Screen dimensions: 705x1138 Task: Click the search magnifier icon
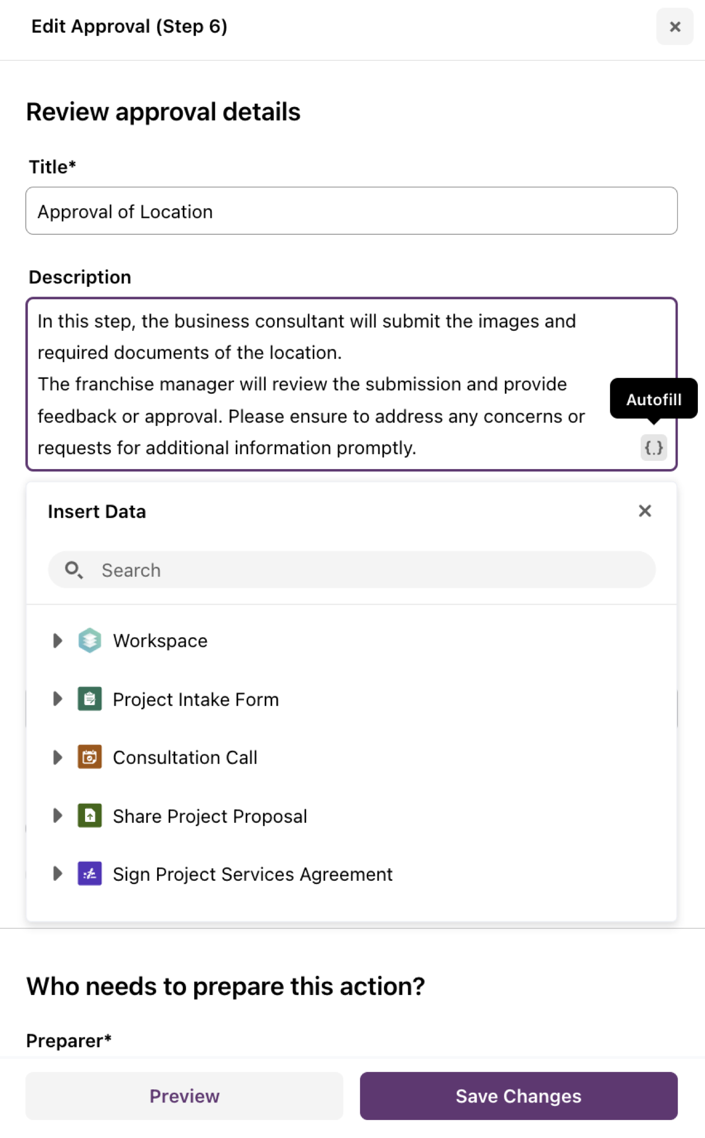click(73, 570)
